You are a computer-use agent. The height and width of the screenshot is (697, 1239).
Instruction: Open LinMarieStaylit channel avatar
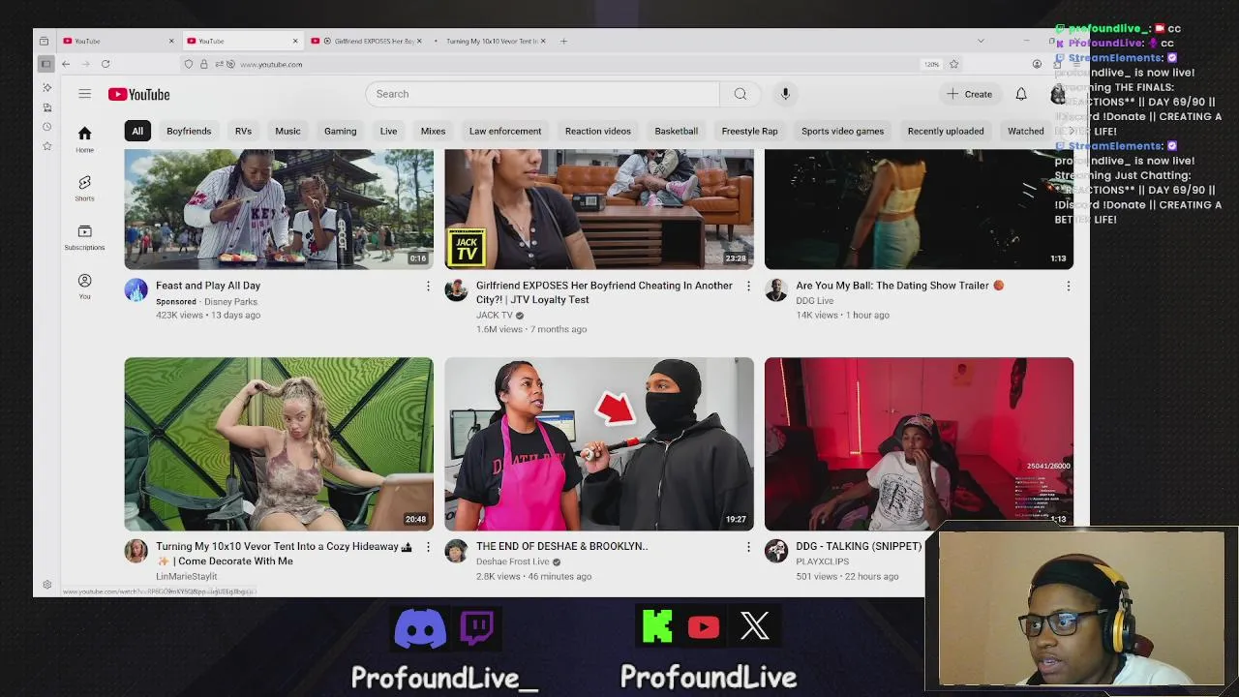pos(136,551)
